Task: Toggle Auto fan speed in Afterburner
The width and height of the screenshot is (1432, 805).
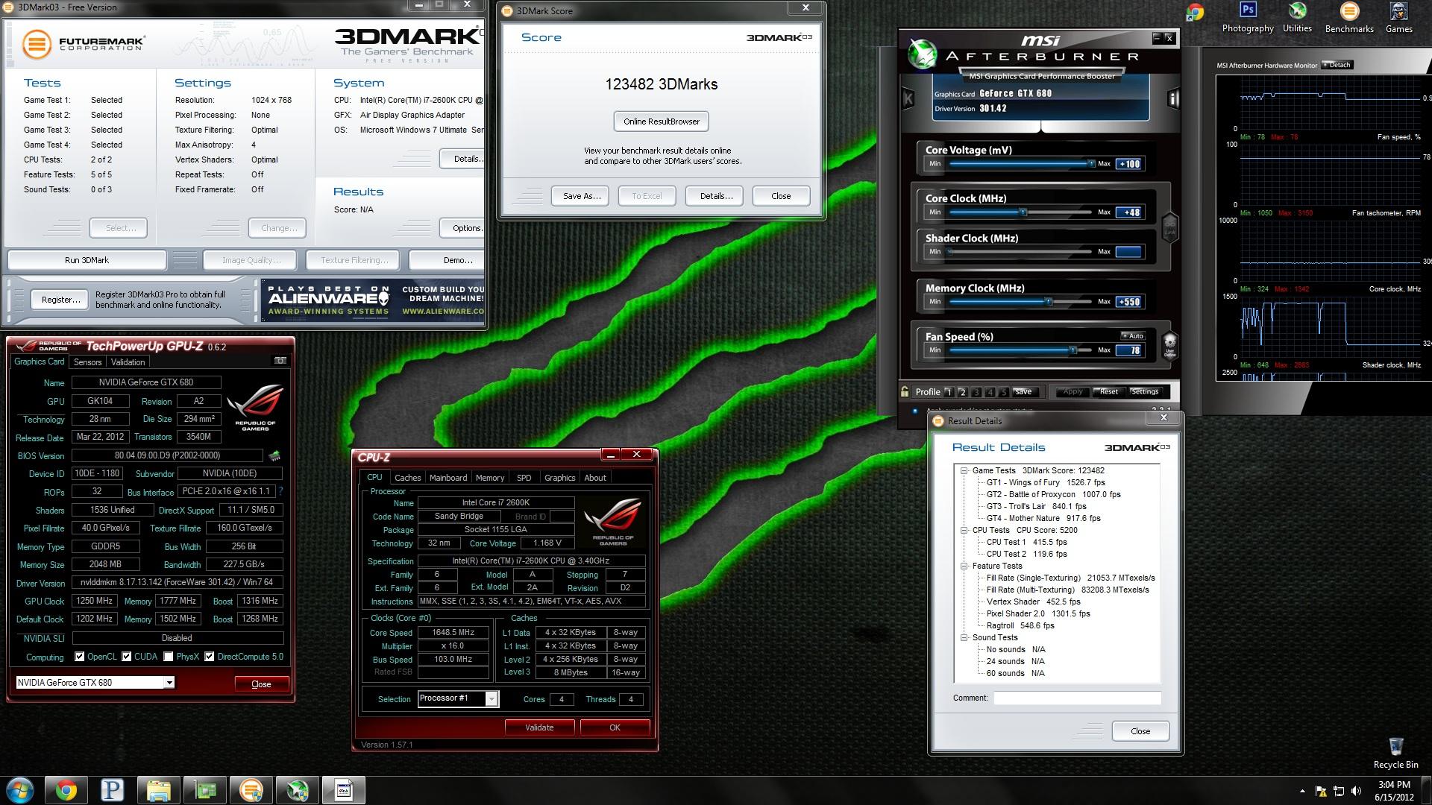Action: (1132, 336)
